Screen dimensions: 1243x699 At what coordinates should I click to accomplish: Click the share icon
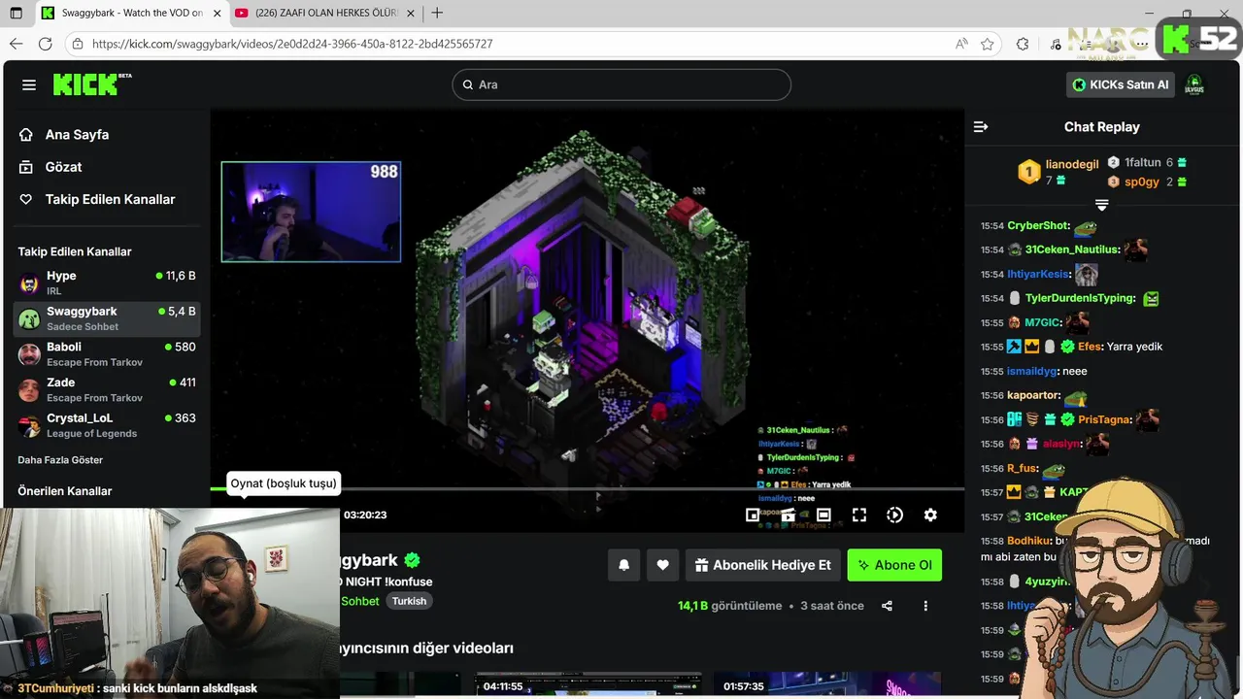click(x=887, y=606)
